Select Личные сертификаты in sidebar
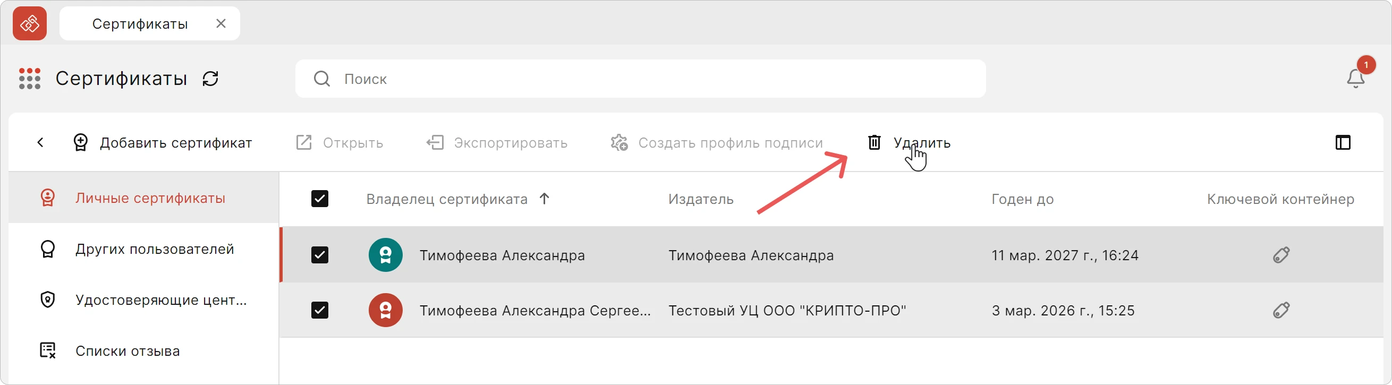The width and height of the screenshot is (1392, 385). (144, 198)
